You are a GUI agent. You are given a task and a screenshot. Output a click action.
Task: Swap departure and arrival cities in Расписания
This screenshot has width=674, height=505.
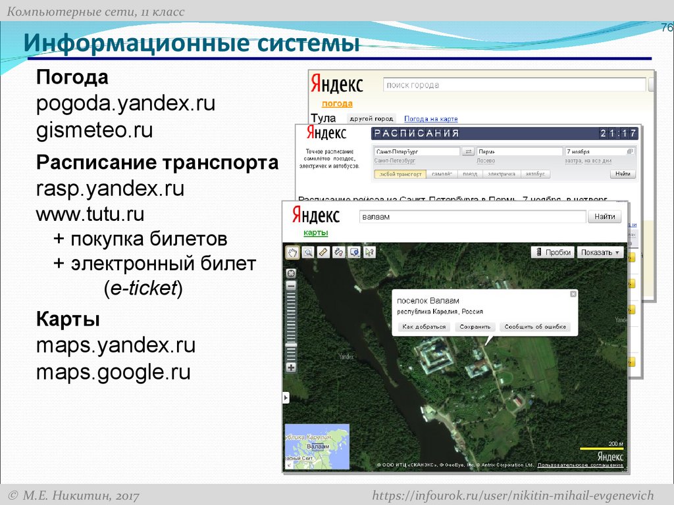(x=468, y=152)
